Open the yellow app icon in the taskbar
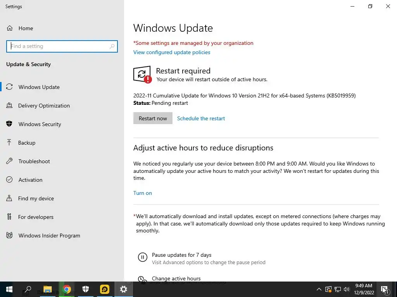 (x=105, y=289)
